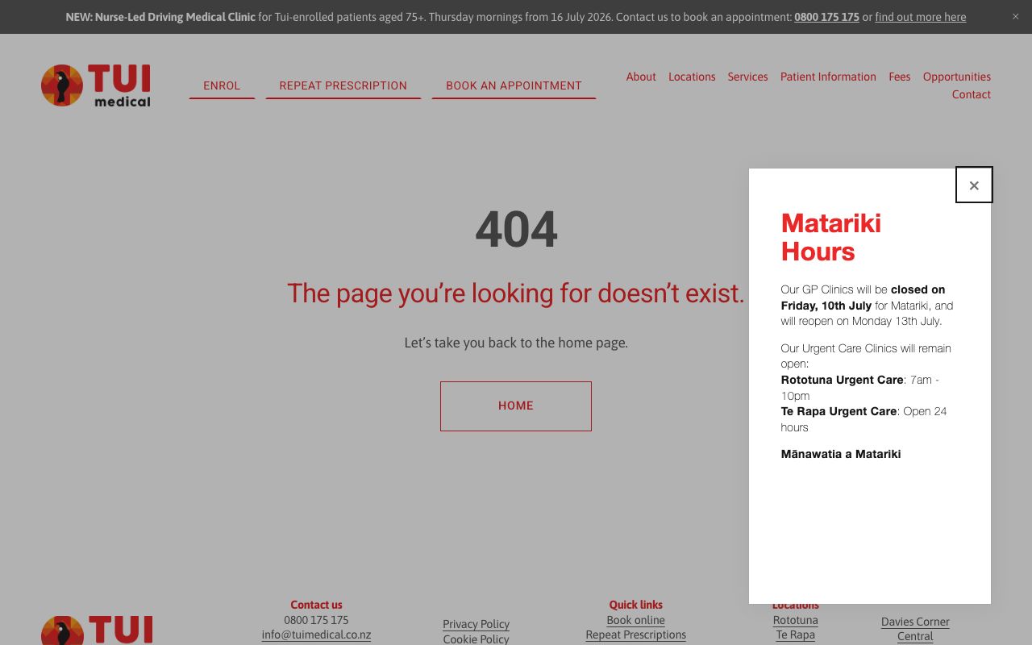
Task: Open the Services menu
Action: [747, 77]
